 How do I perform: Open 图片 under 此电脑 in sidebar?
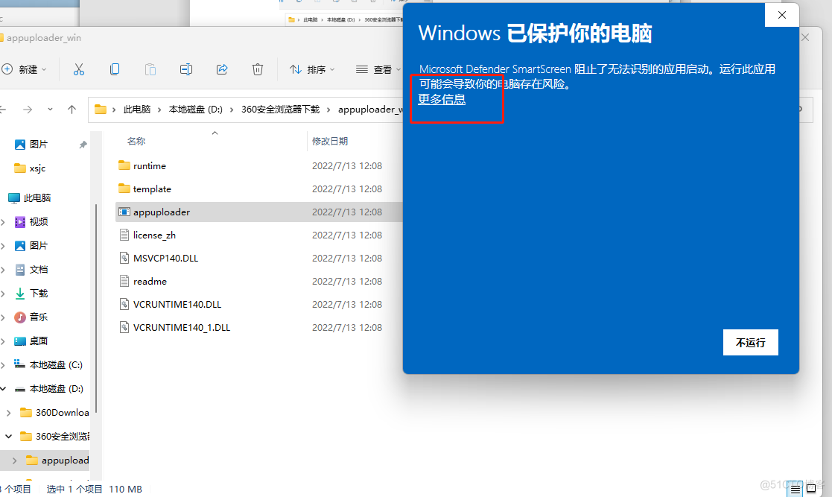click(x=38, y=246)
